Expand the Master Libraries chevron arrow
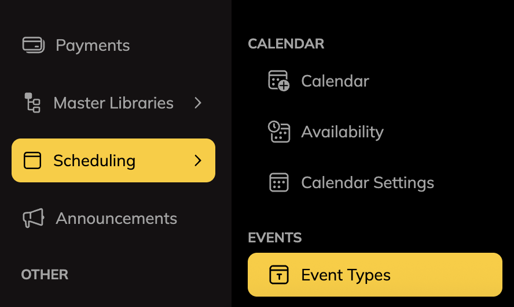514x307 pixels. (198, 103)
